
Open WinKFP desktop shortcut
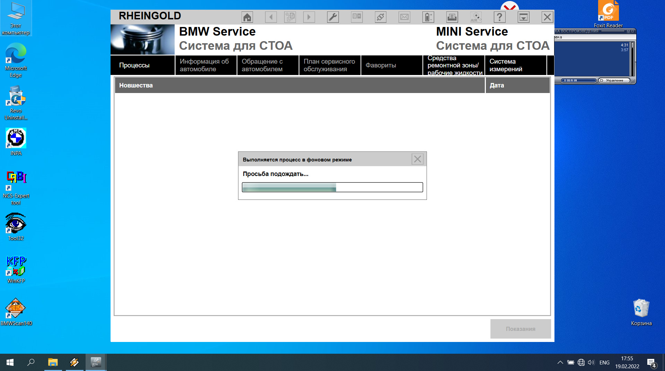pos(16,269)
